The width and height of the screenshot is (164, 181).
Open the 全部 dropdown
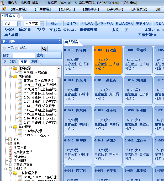coord(19,24)
